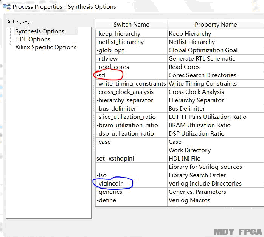Image resolution: width=264 pixels, height=237 pixels.
Task: Click the HDL INI File property
Action: pyautogui.click(x=185, y=159)
